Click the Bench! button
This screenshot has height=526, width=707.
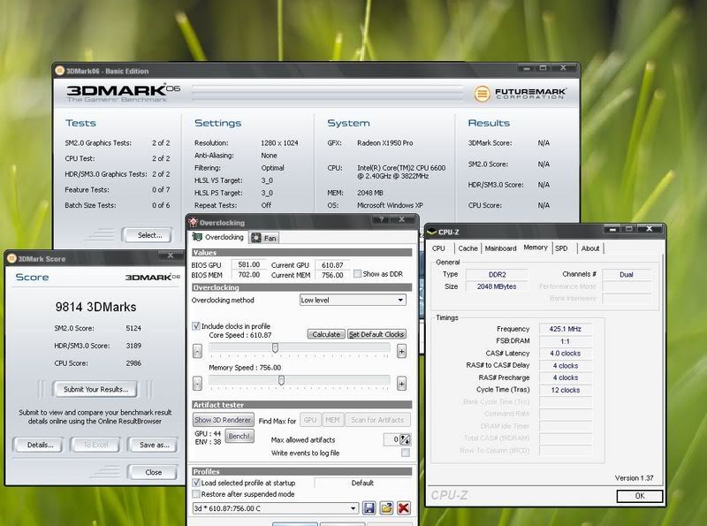pos(239,436)
